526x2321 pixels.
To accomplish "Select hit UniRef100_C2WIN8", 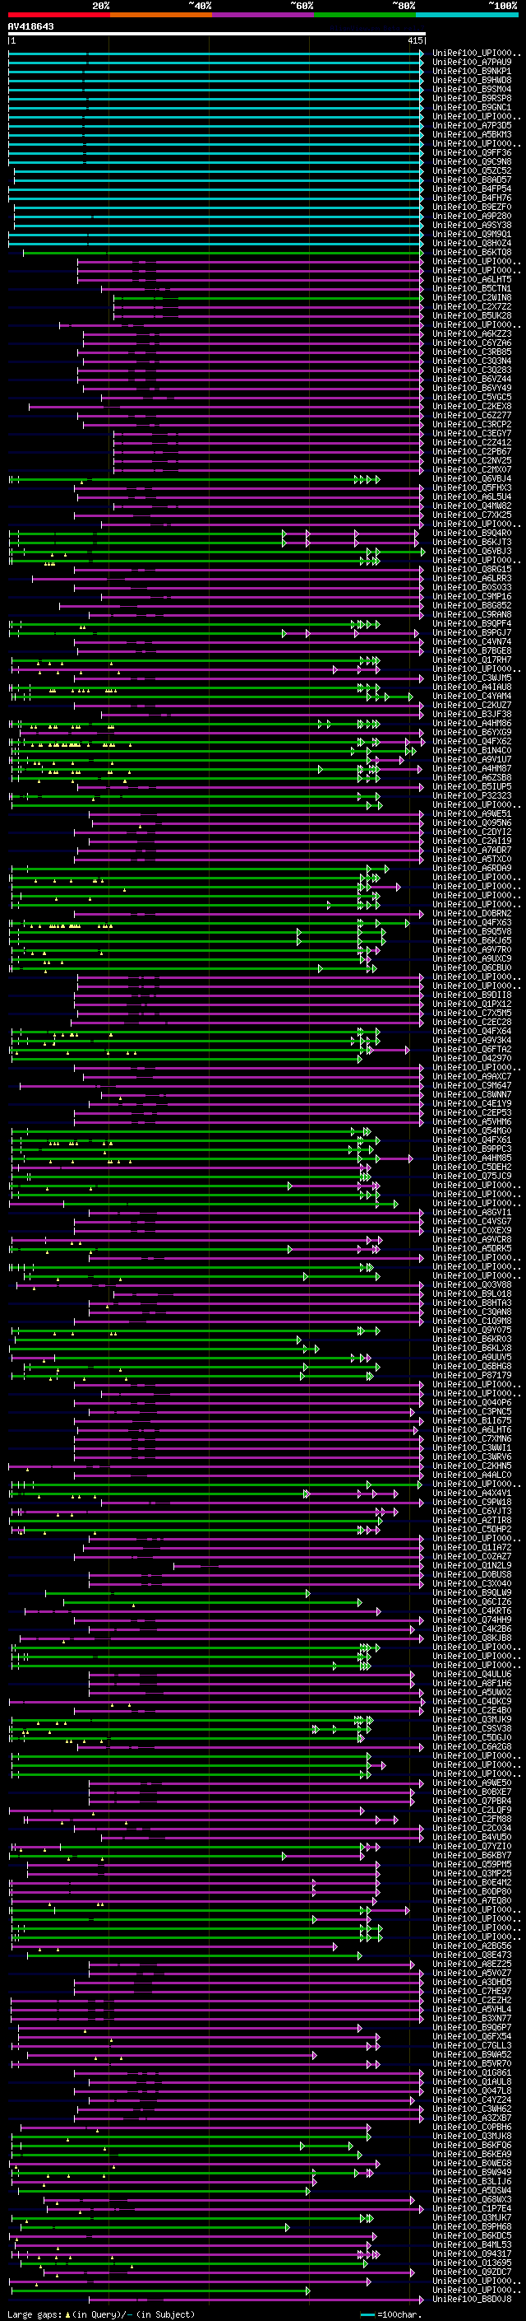I will (472, 297).
